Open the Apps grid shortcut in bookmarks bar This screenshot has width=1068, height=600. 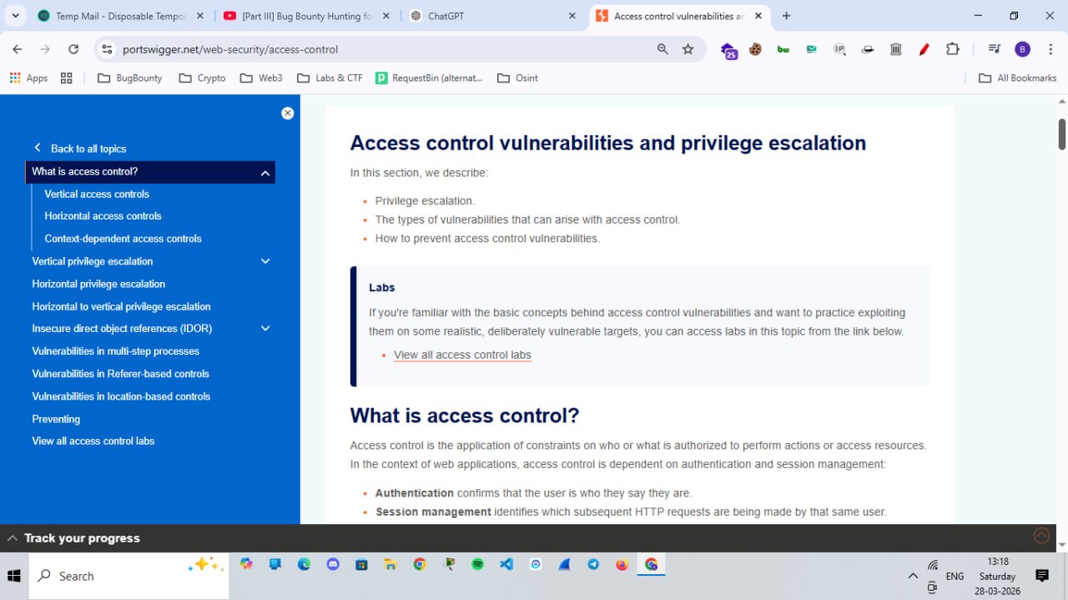point(28,78)
